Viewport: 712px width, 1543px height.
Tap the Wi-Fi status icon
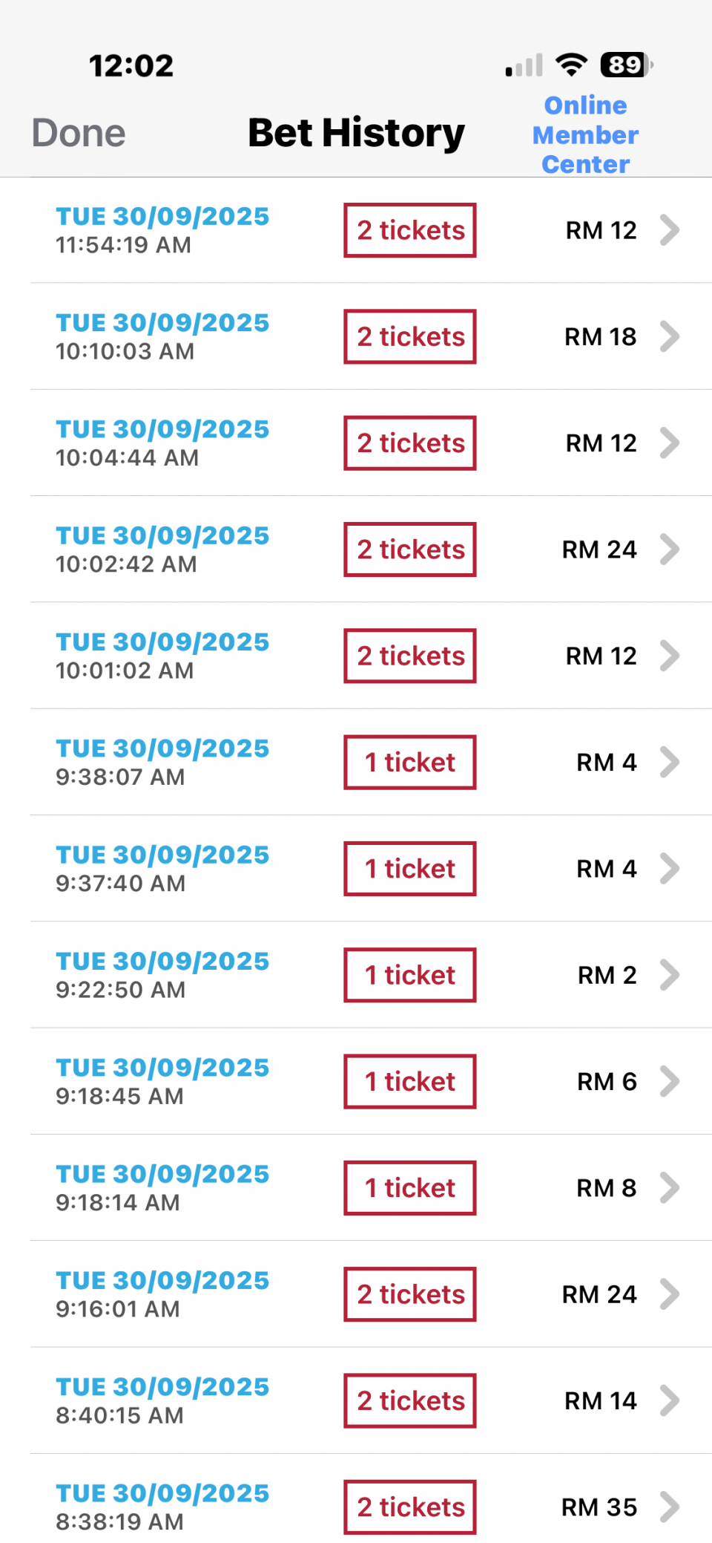[571, 65]
